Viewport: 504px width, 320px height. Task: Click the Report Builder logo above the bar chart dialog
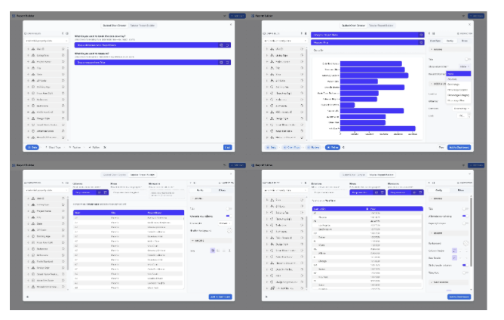click(x=253, y=16)
